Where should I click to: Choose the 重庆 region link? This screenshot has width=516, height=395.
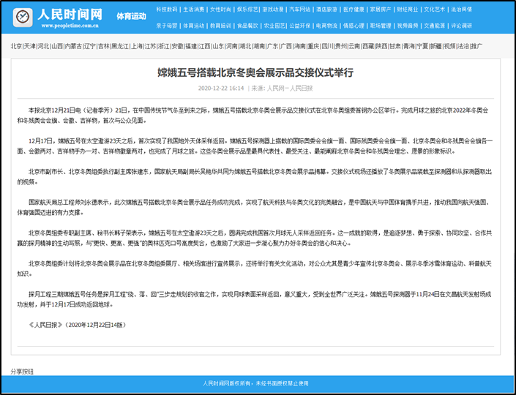313,46
